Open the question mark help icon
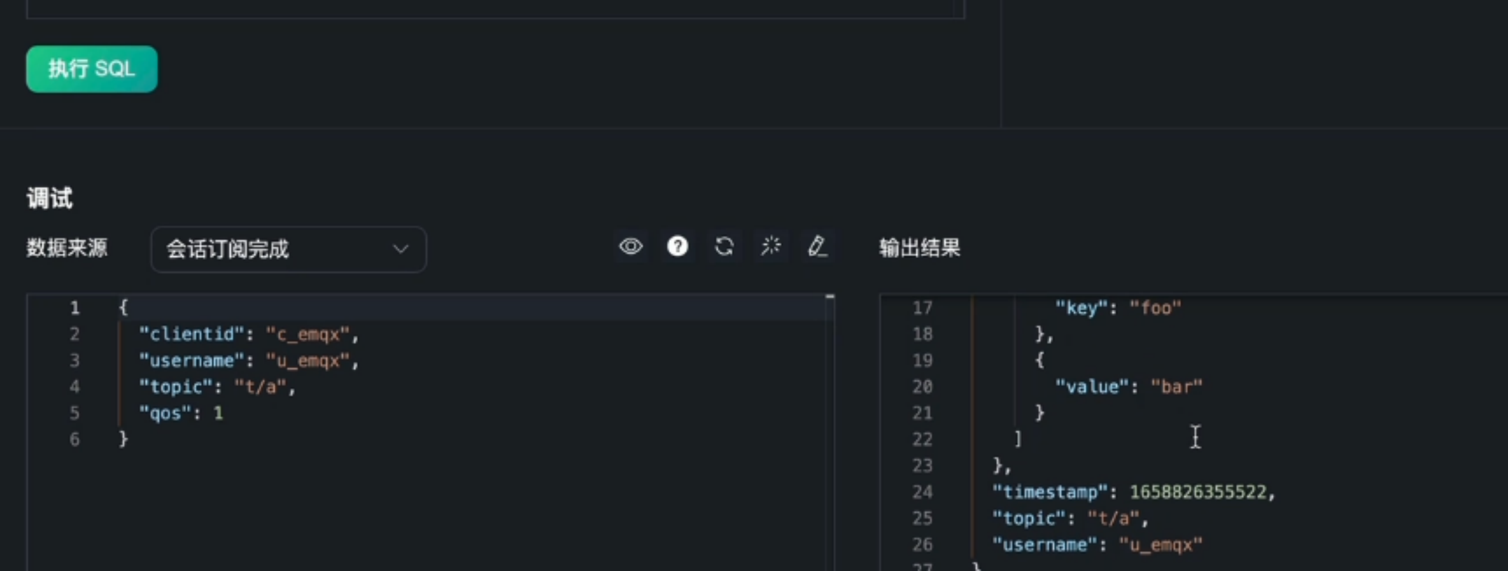1508x571 pixels. (x=677, y=246)
